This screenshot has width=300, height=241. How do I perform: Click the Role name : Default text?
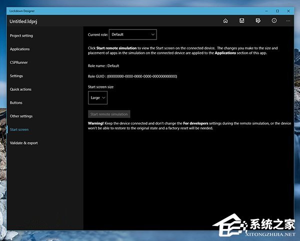(103, 66)
